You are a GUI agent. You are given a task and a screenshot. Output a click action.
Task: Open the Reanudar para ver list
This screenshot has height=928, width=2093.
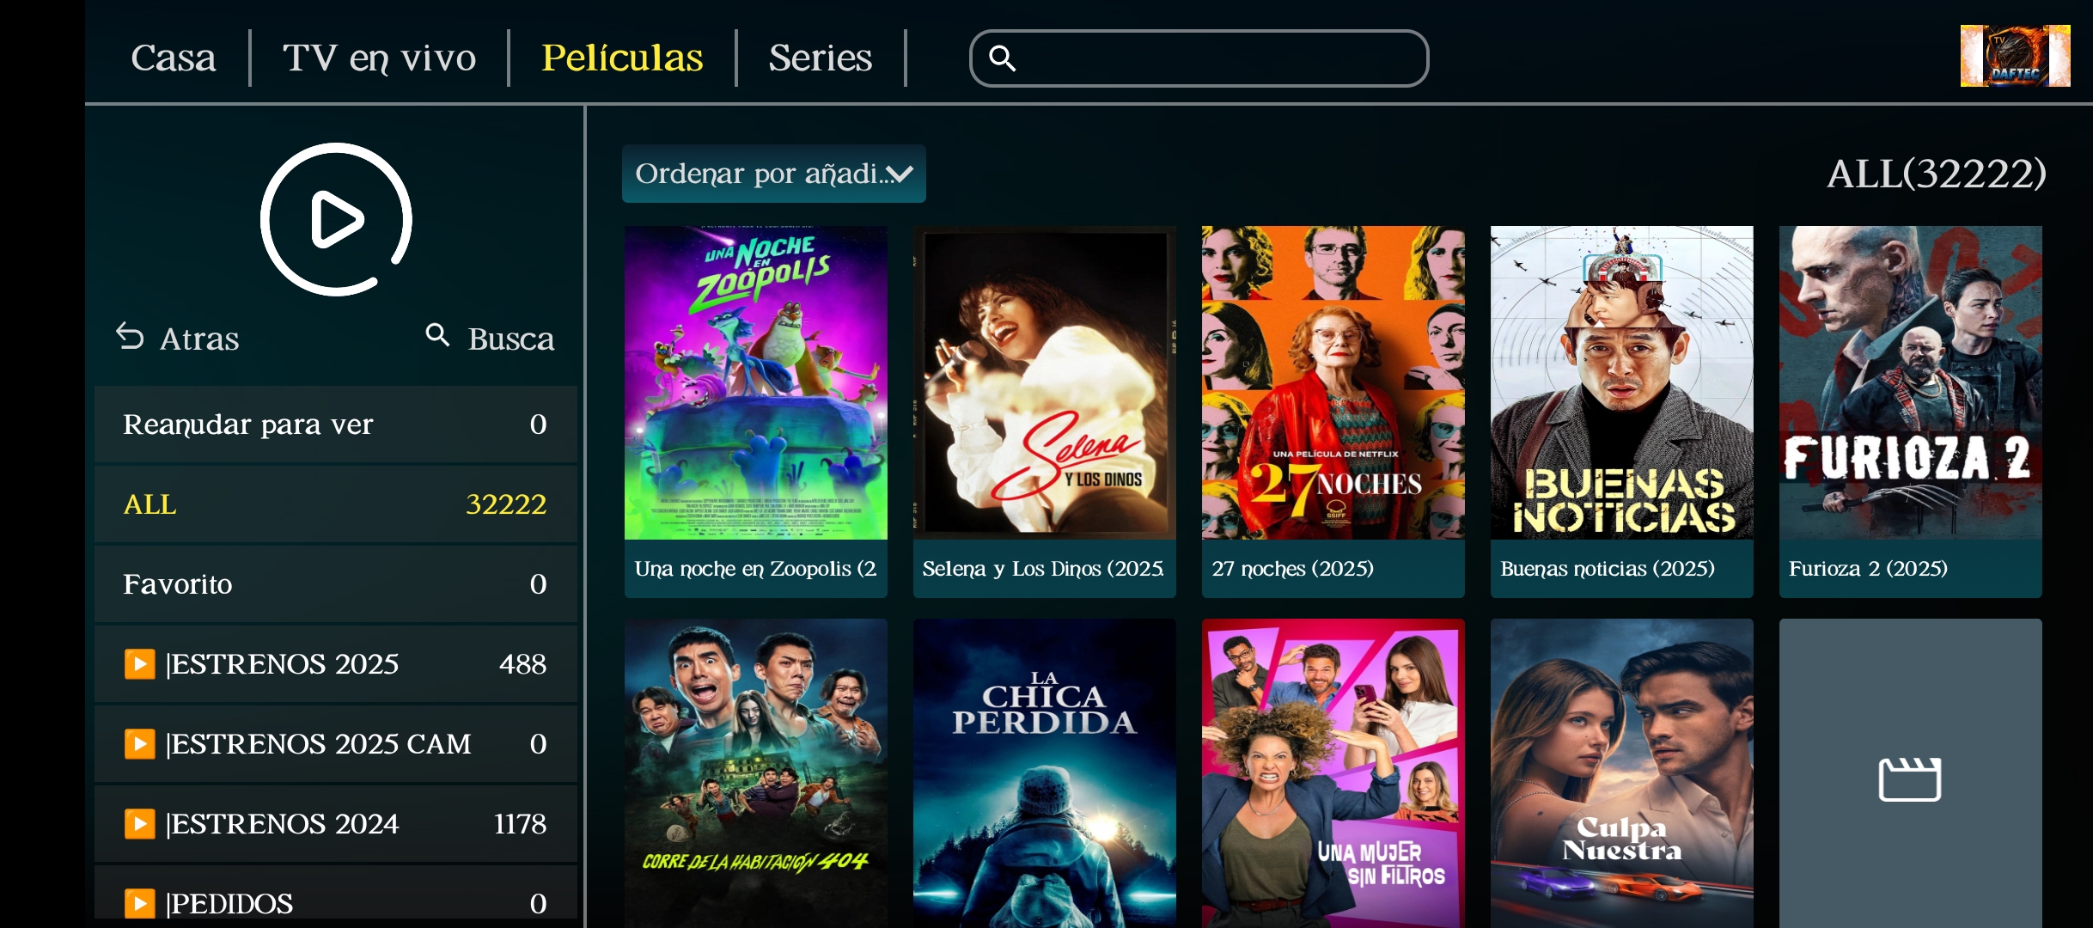336,424
